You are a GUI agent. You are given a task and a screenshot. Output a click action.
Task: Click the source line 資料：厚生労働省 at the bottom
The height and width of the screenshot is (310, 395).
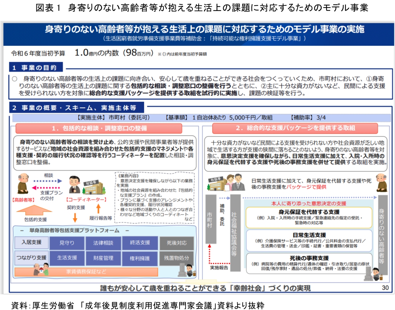138,305
